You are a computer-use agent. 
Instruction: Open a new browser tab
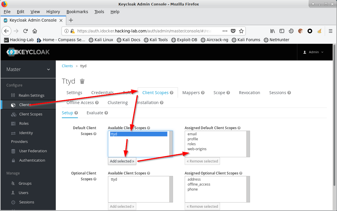point(71,20)
